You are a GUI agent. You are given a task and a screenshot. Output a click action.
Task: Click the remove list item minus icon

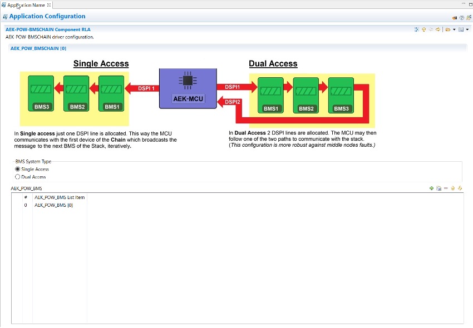click(x=446, y=188)
